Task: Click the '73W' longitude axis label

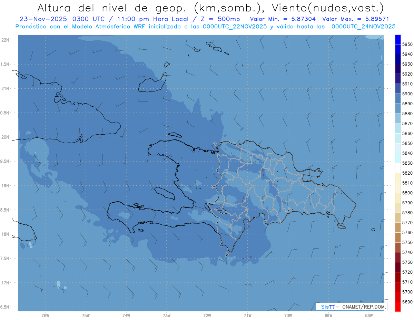Action: click(167, 315)
